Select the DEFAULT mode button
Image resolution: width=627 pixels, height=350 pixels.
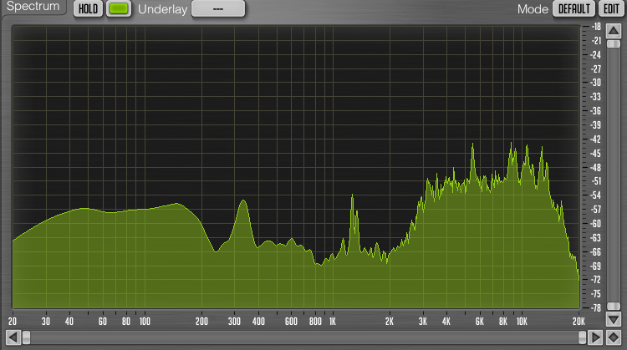click(x=573, y=9)
